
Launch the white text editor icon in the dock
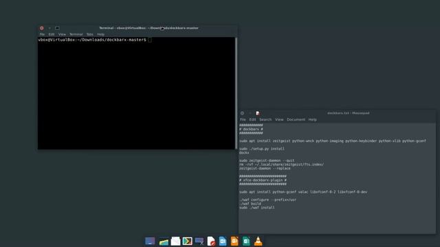(x=175, y=241)
